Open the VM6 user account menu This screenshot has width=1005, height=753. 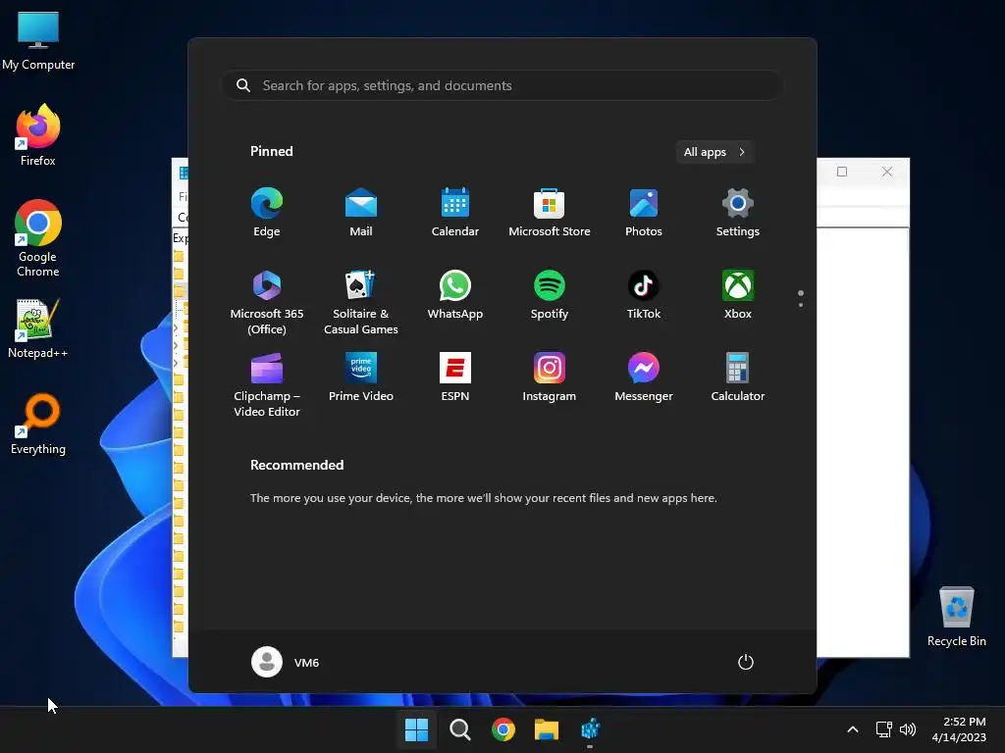click(x=286, y=662)
